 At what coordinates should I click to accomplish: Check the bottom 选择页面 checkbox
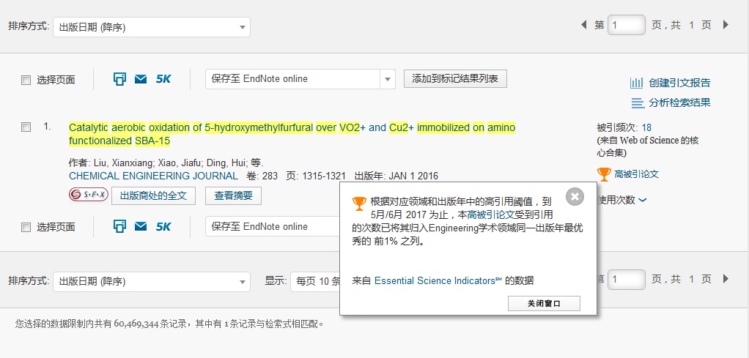(26, 227)
